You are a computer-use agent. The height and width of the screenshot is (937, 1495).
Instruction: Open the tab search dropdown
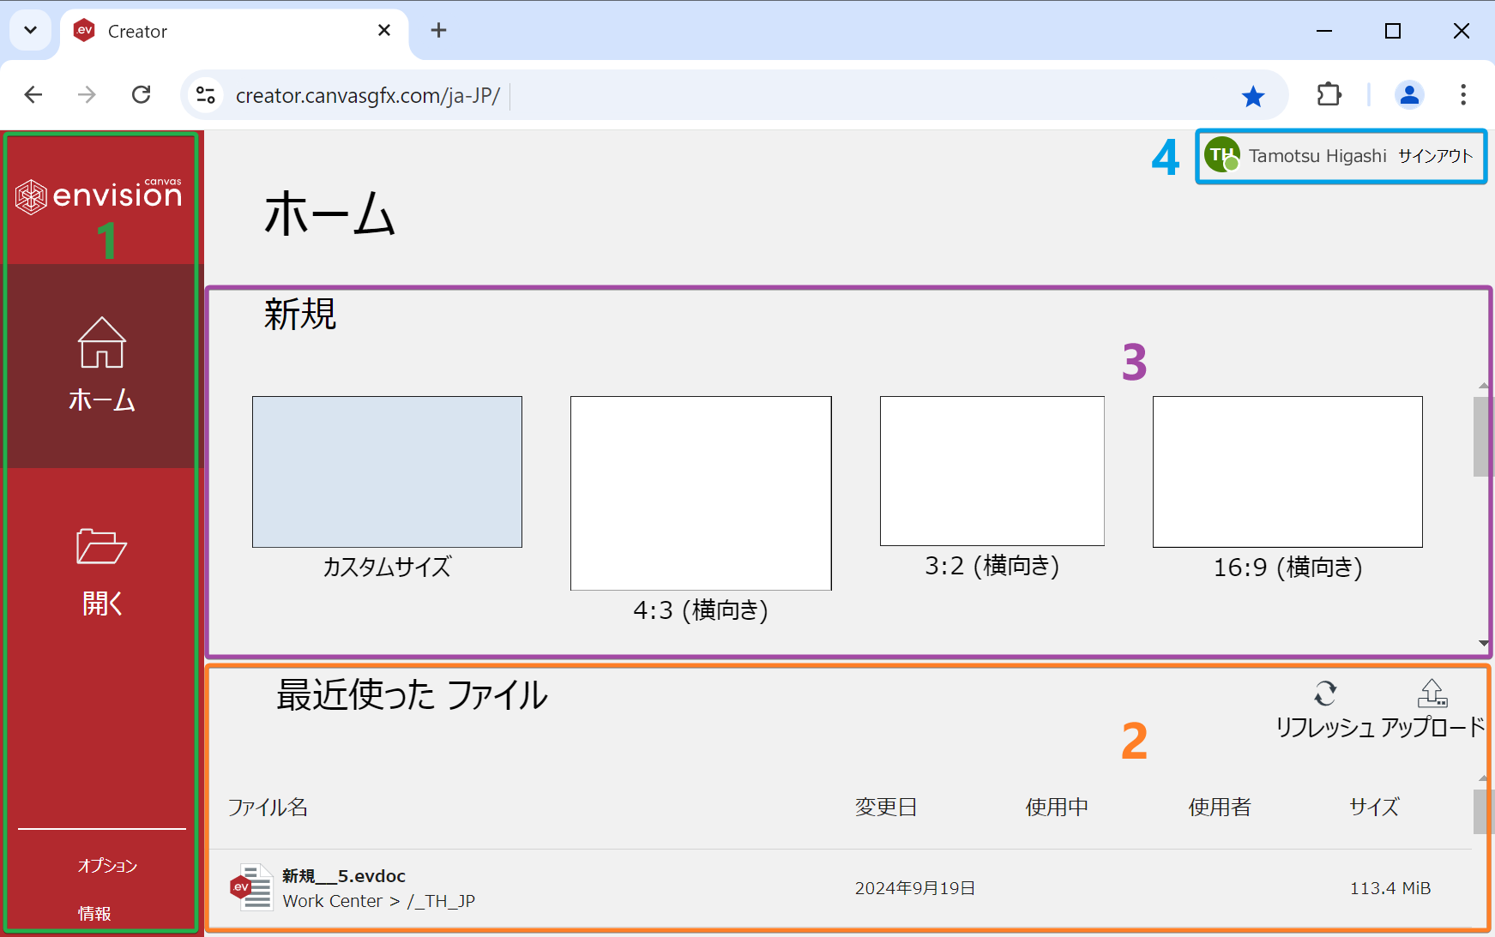pos(31,31)
